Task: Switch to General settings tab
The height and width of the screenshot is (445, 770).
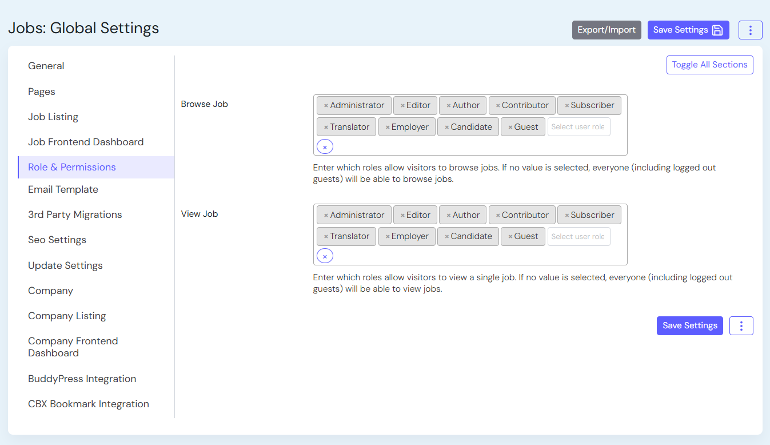Action: [x=46, y=66]
